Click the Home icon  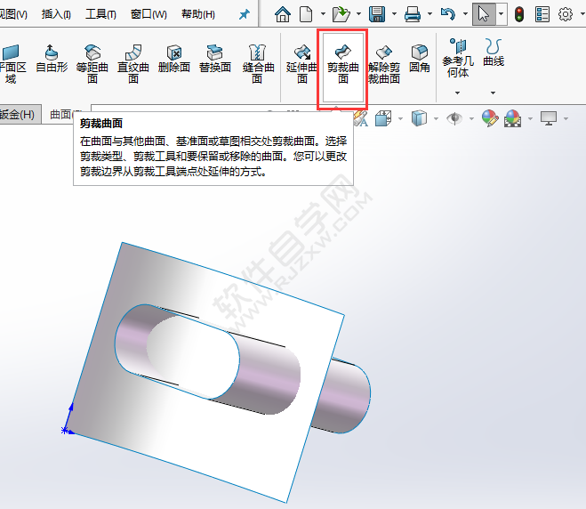click(283, 14)
